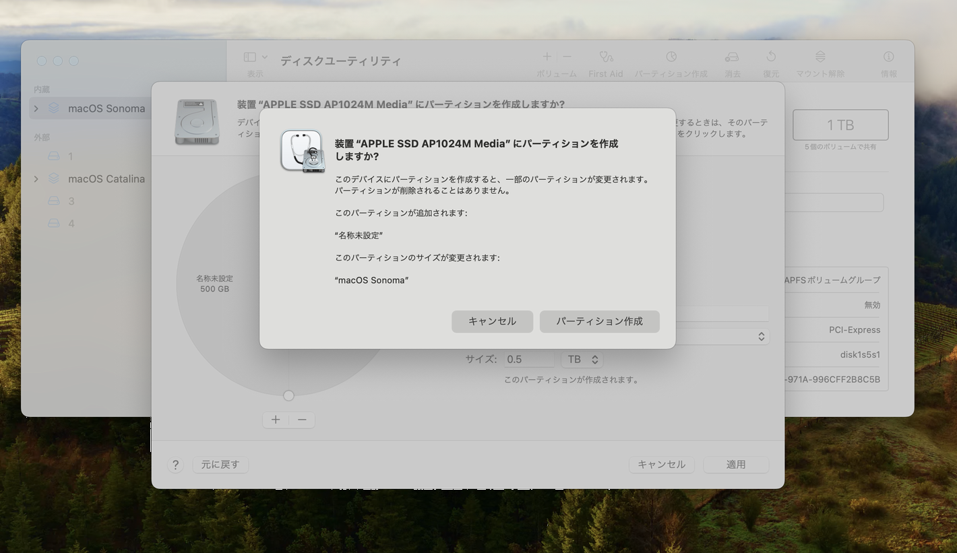The width and height of the screenshot is (957, 553).
Task: Click the 適用 button in partition sheet
Action: click(x=735, y=465)
